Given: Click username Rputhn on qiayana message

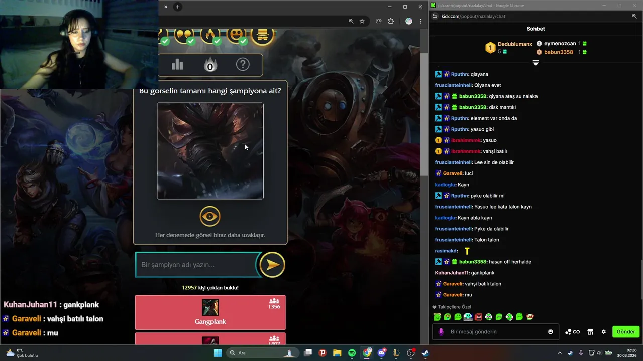Looking at the screenshot, I should 460,74.
